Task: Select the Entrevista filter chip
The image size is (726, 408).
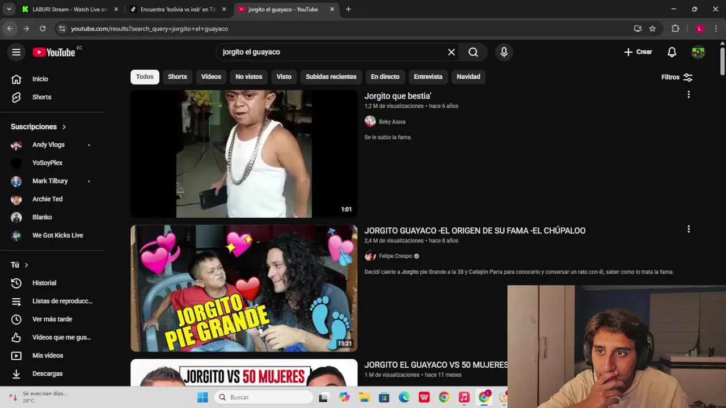Action: [x=428, y=77]
